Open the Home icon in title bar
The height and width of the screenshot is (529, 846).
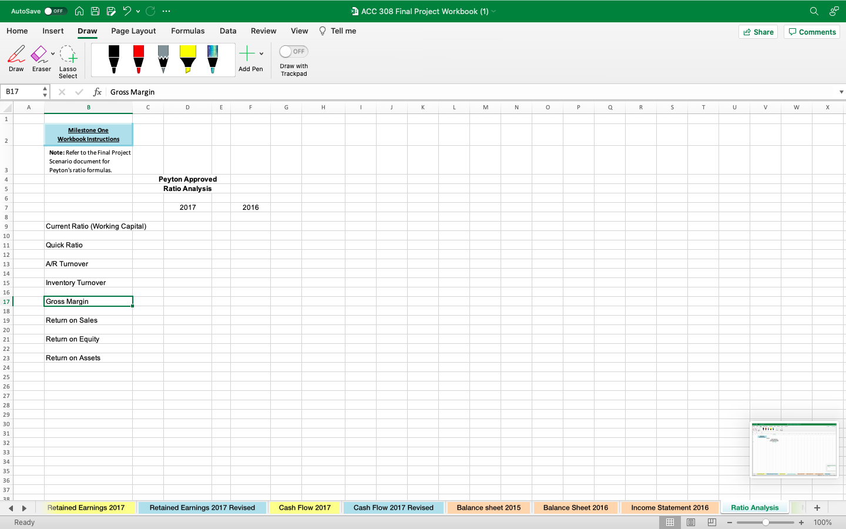[x=79, y=11]
